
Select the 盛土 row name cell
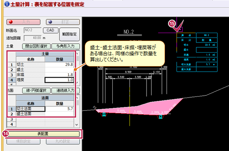point(31,70)
